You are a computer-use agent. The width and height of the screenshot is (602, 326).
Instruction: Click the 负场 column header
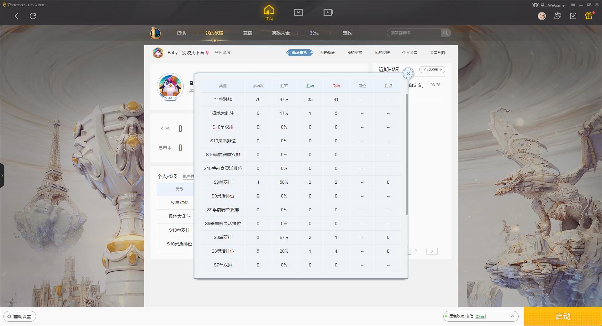[336, 86]
